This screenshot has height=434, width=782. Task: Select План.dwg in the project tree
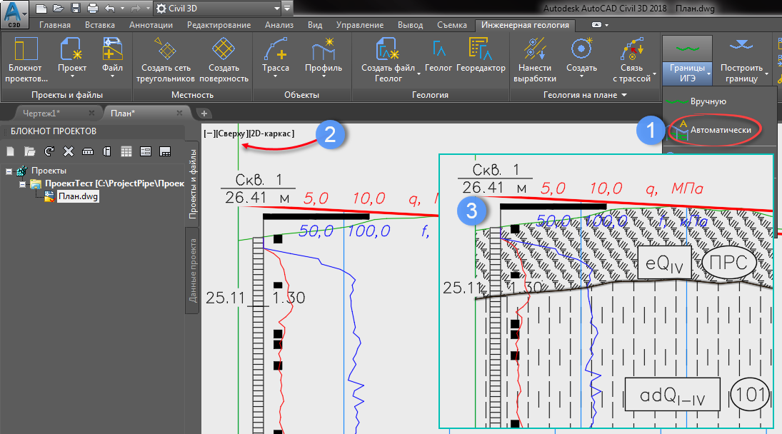pyautogui.click(x=79, y=196)
